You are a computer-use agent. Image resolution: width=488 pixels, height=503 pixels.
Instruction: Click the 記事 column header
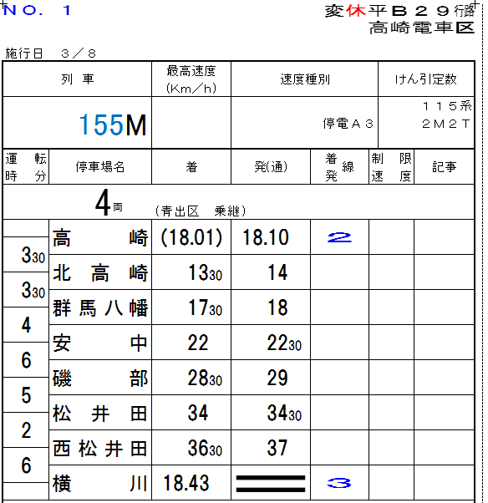click(444, 166)
